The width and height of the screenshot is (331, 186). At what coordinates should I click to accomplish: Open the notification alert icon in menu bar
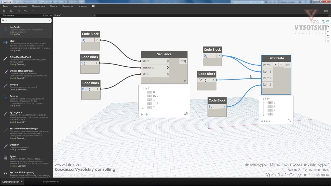click(x=93, y=6)
